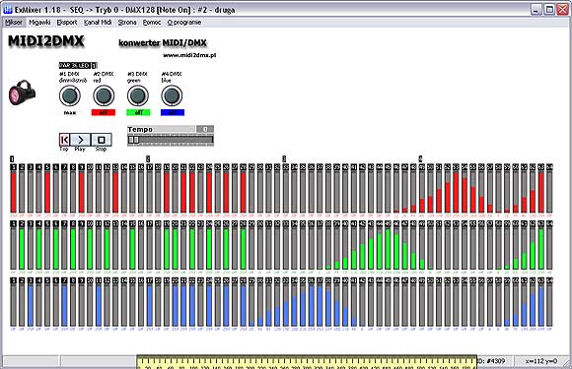The height and width of the screenshot is (369, 572).
Task: Open the Pomoc menu
Action: pos(152,23)
